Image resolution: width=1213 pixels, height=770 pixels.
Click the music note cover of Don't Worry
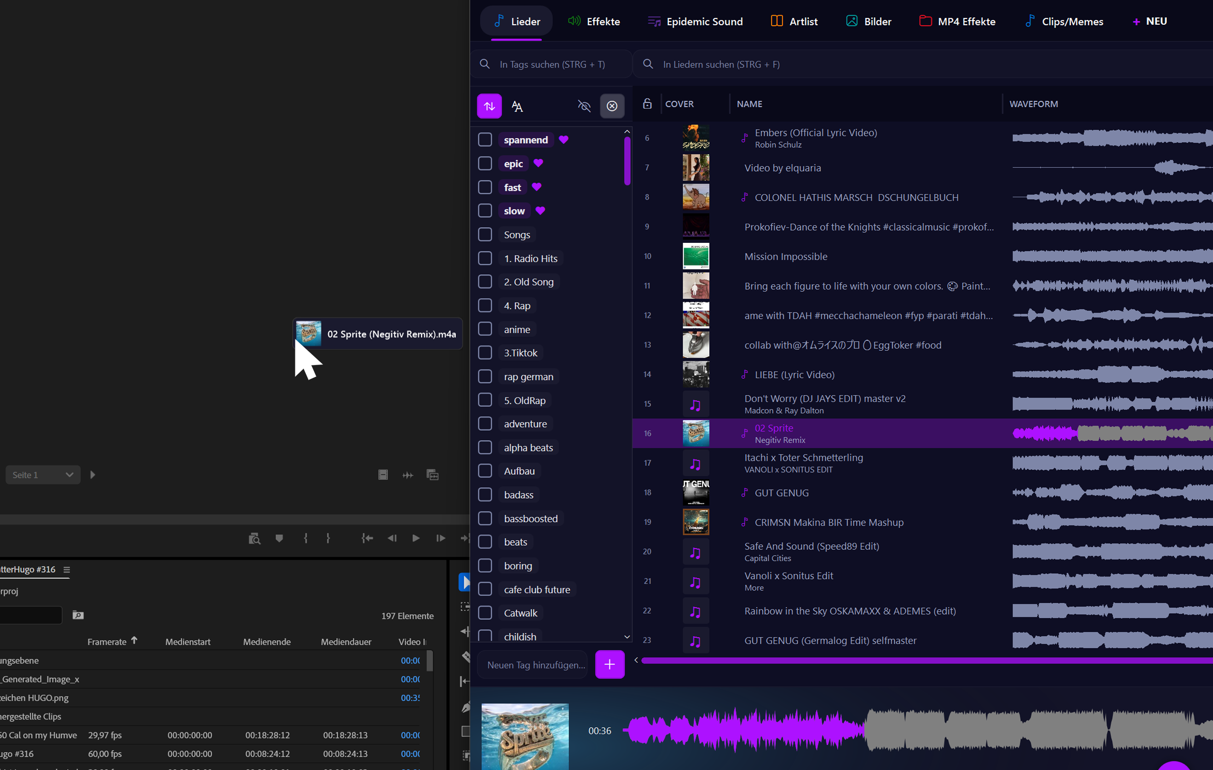pos(695,404)
